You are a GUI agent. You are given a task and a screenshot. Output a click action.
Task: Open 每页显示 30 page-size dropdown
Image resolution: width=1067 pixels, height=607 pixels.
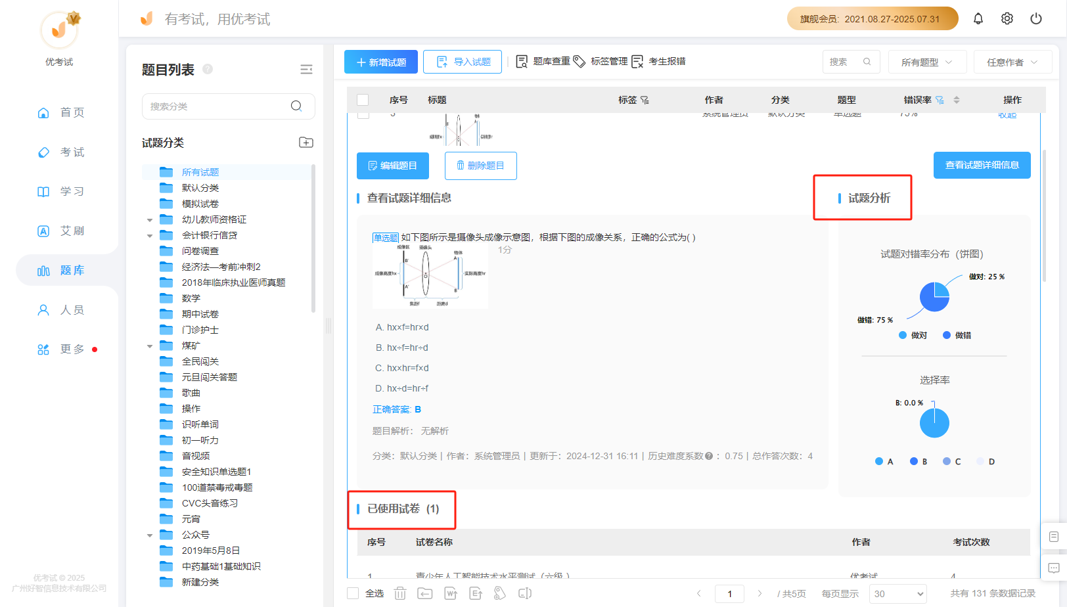pos(897,593)
